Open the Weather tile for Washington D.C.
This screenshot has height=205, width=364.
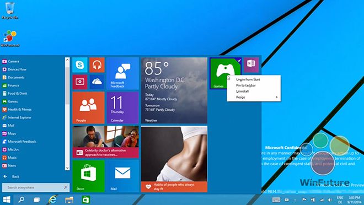[174, 90]
